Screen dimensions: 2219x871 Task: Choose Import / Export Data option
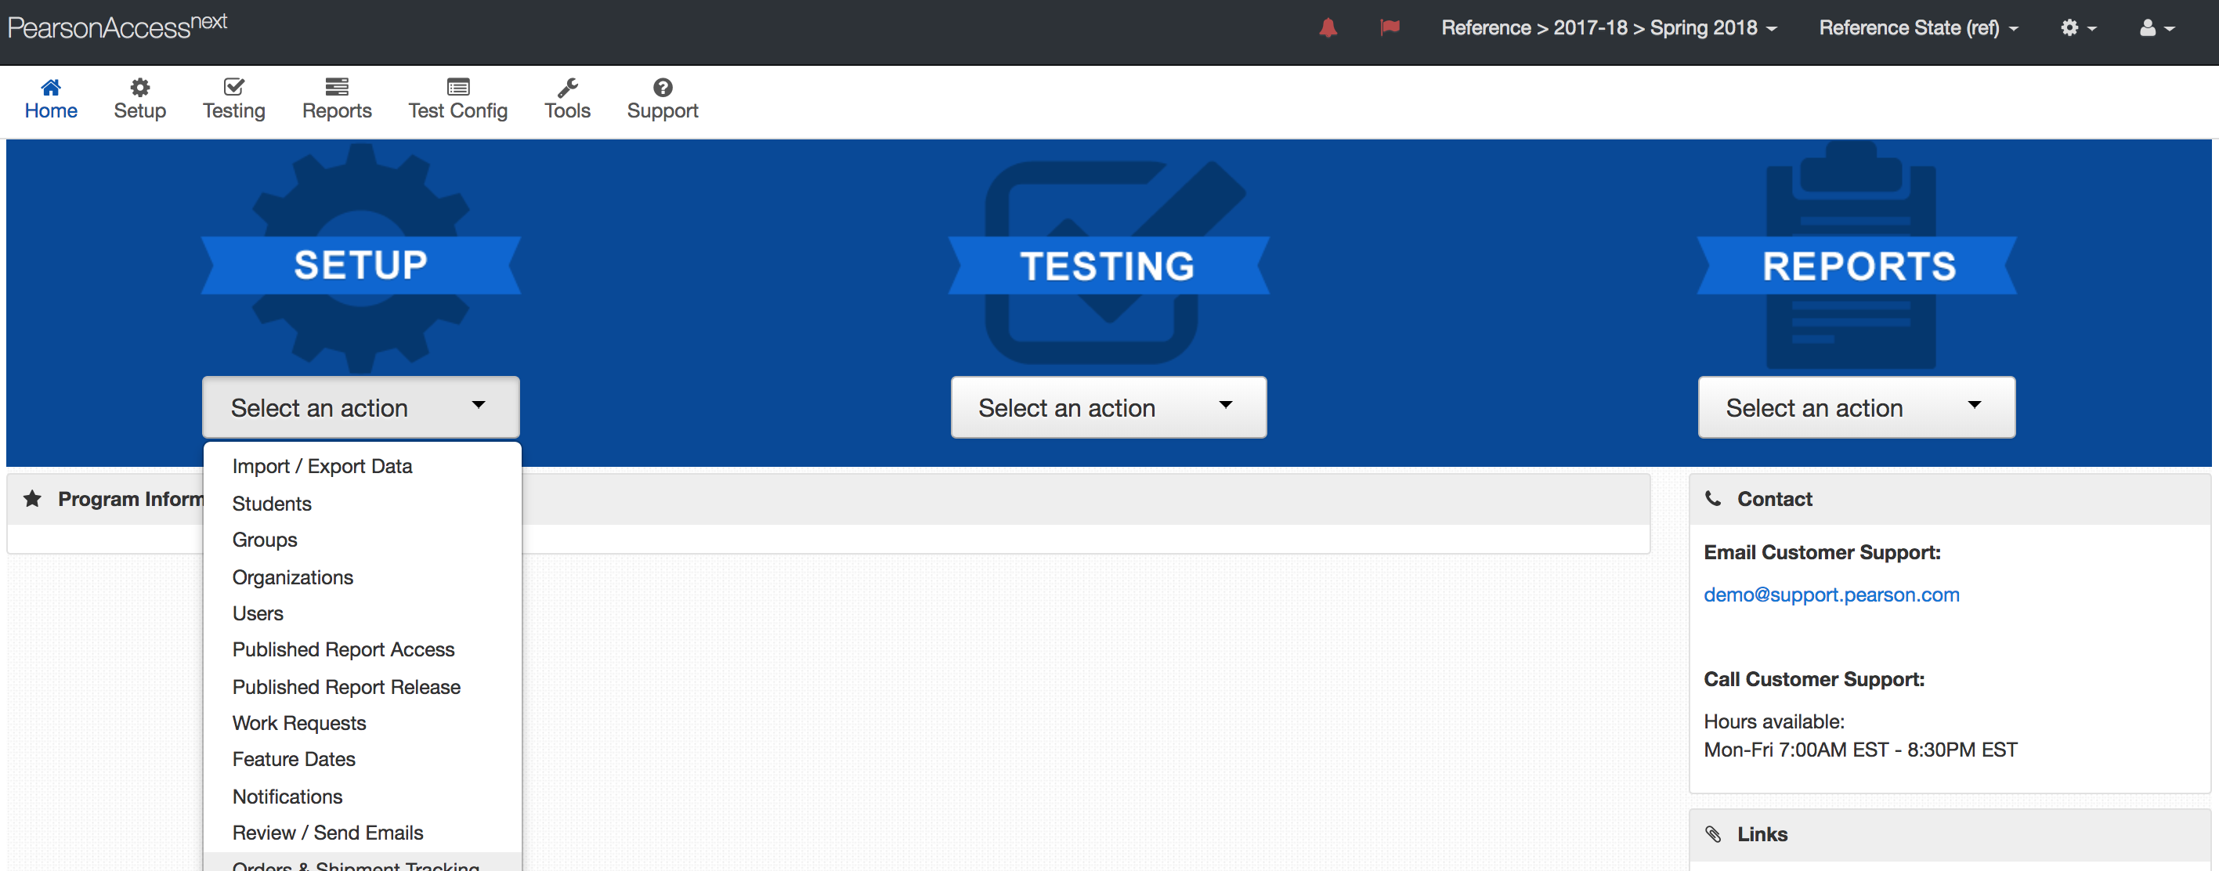[x=321, y=466]
